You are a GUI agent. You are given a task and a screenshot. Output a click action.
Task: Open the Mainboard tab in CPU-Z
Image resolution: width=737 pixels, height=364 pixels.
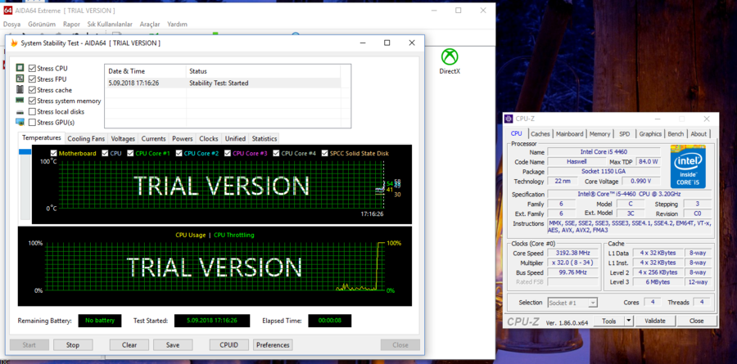(x=569, y=134)
